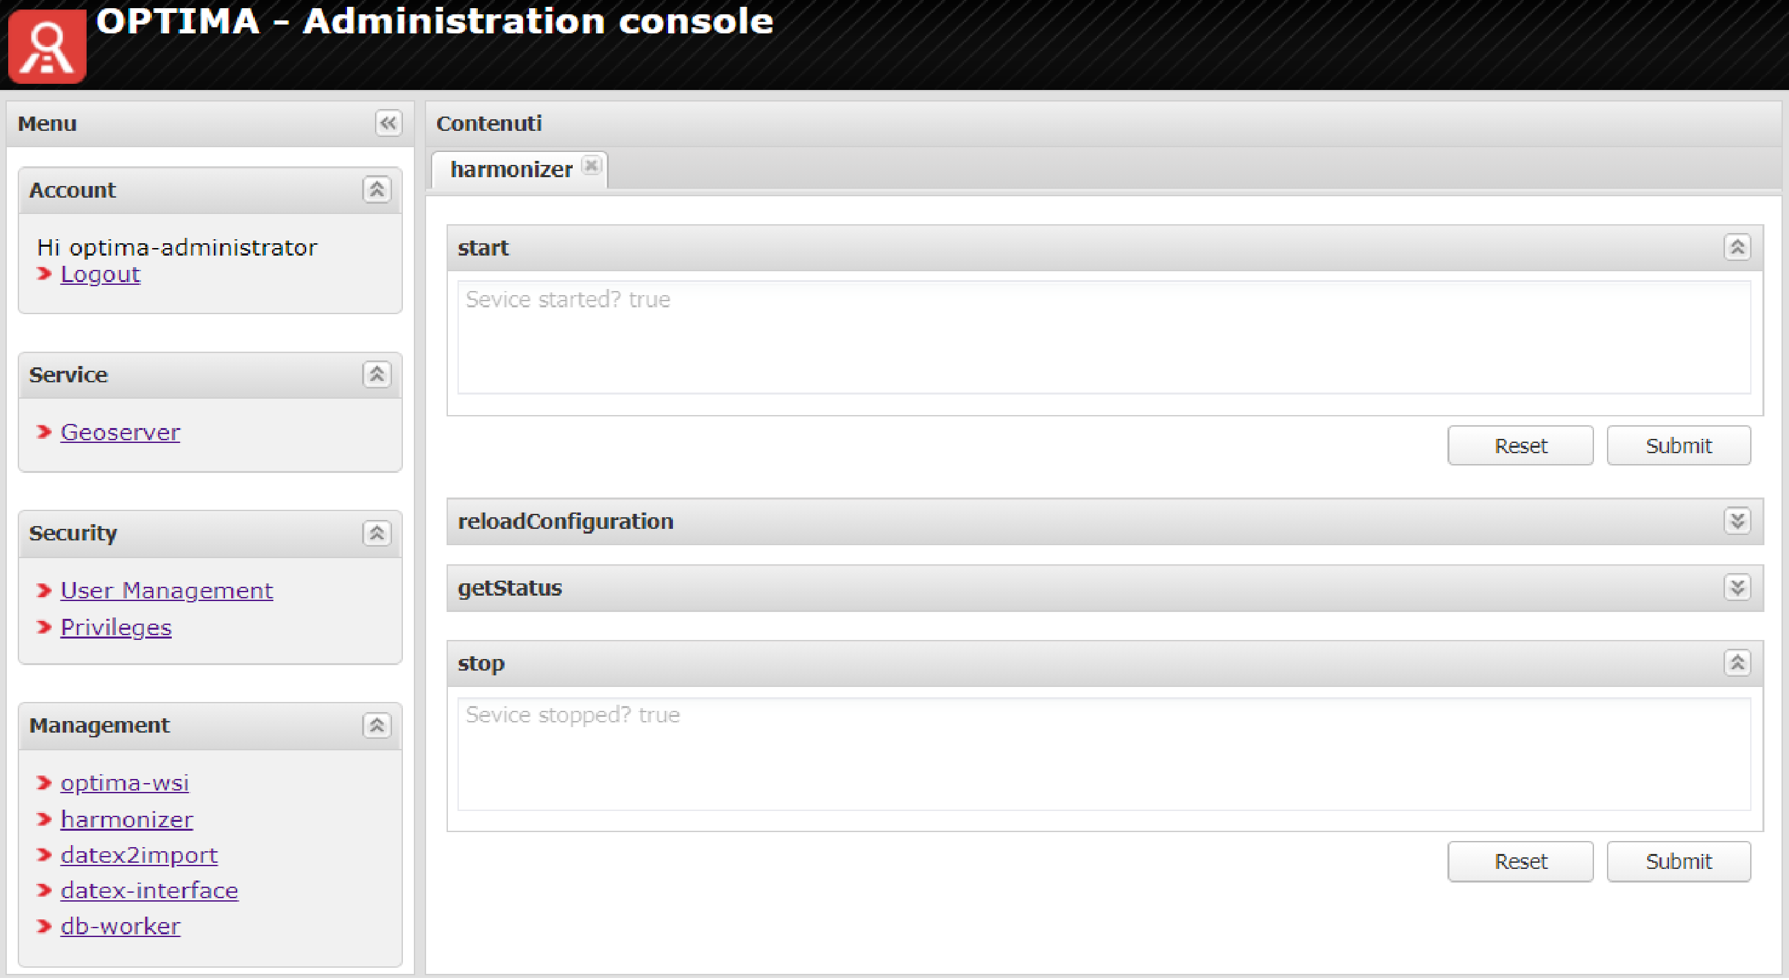Expand the reloadConfiguration section

click(x=1737, y=522)
